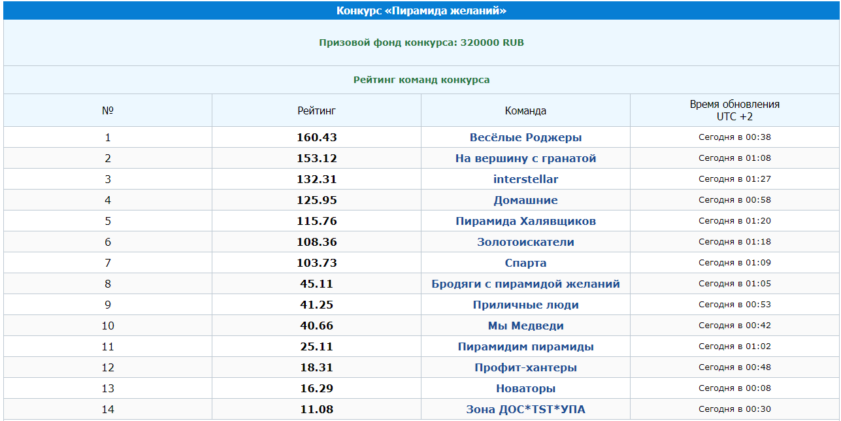Screen dimensions: 841x421
Task: Select the Спарта team link
Action: pos(525,263)
